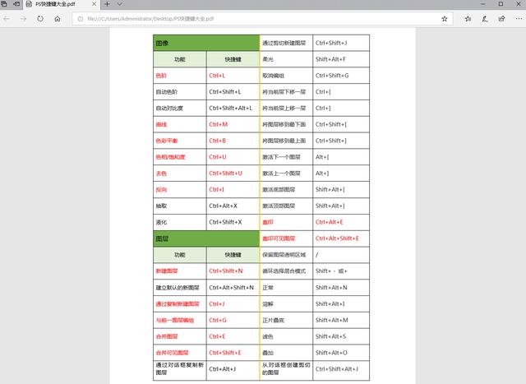Viewport: 526px width, 384px height.
Task: Open a new browser tab
Action: (x=107, y=4)
